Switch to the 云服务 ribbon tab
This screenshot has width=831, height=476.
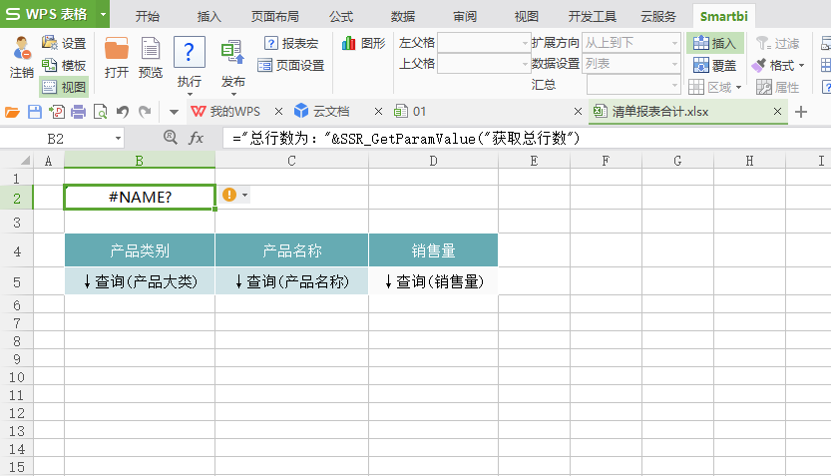(x=658, y=16)
